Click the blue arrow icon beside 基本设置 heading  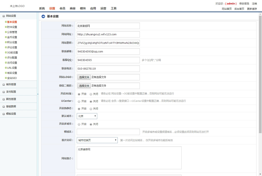click(43, 16)
